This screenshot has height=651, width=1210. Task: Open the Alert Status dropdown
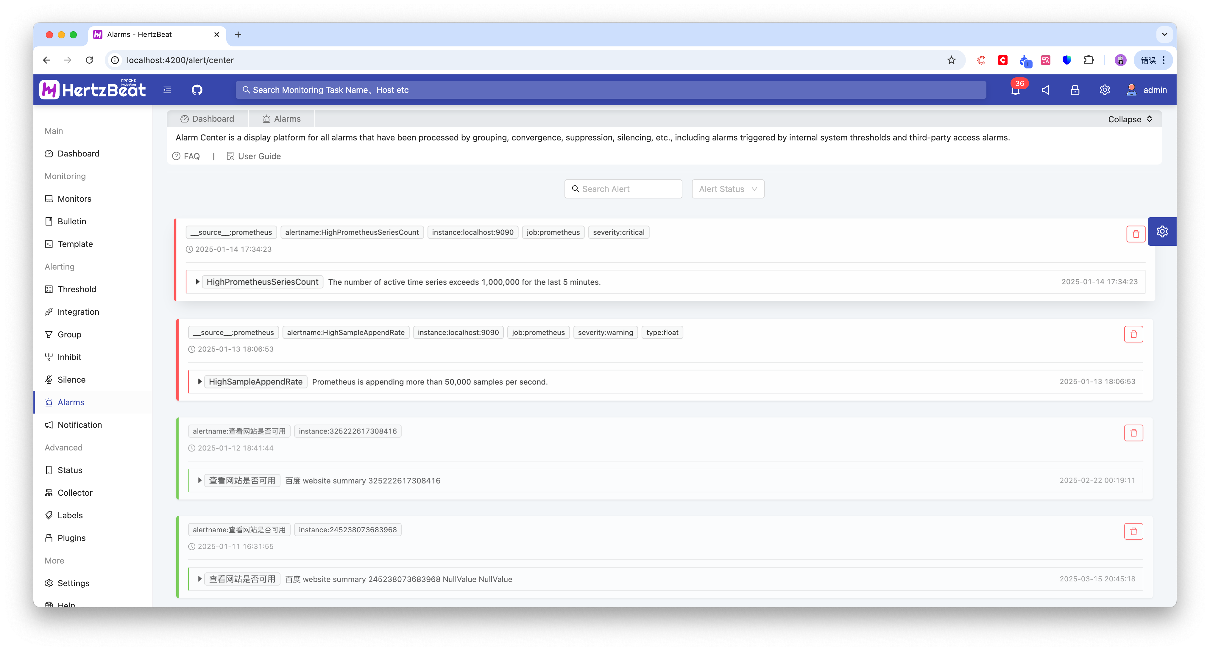[728, 189]
